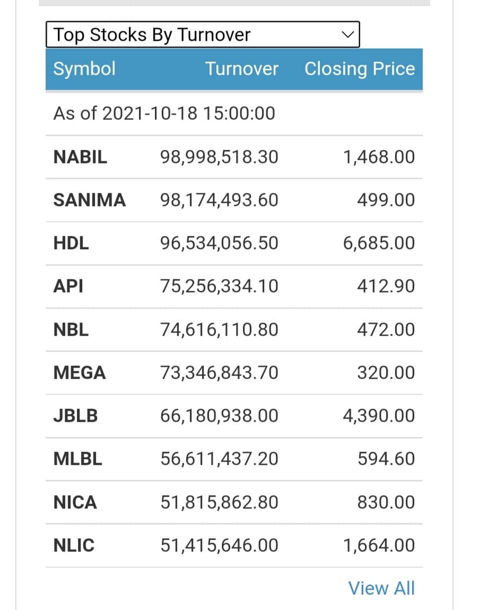This screenshot has height=610, width=480.
Task: Select the NBL stock symbol
Action: point(71,330)
